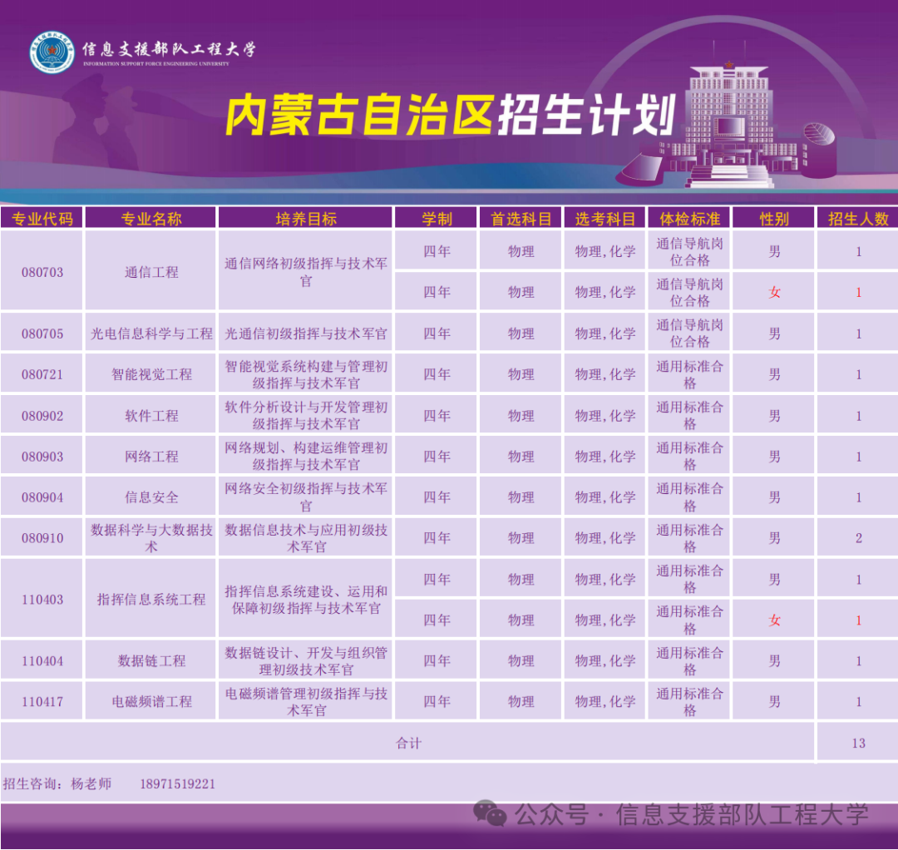This screenshot has height=850, width=898.
Task: Select major code 080703
Action: point(42,272)
